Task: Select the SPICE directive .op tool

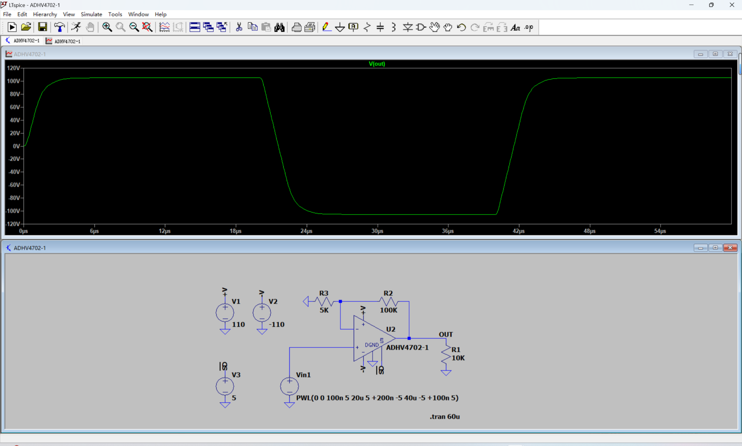Action: point(529,27)
